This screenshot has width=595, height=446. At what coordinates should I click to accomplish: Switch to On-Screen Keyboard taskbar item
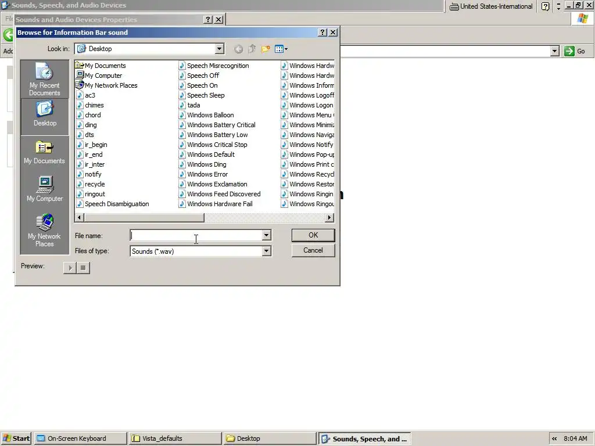click(80, 438)
